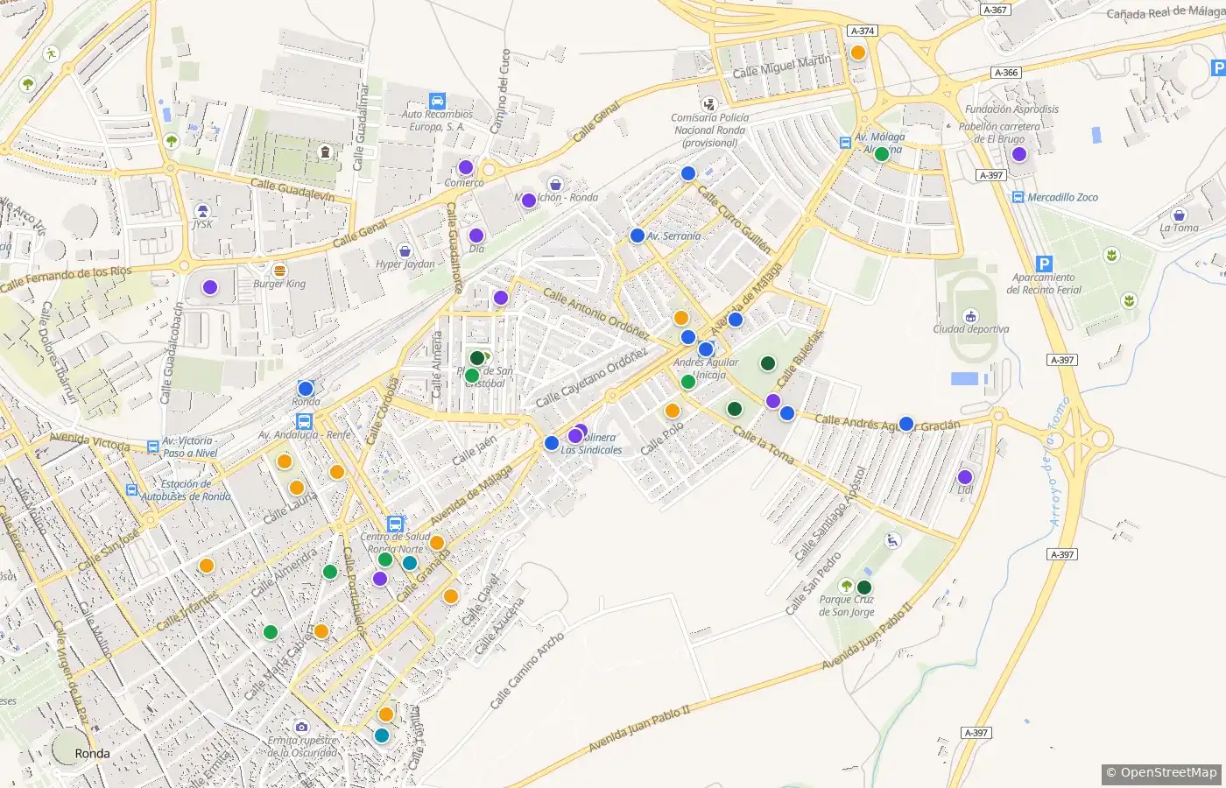This screenshot has height=788, width=1226.
Task: Click the Centro de Salud Ronda Norte bus icon
Action: click(x=396, y=524)
